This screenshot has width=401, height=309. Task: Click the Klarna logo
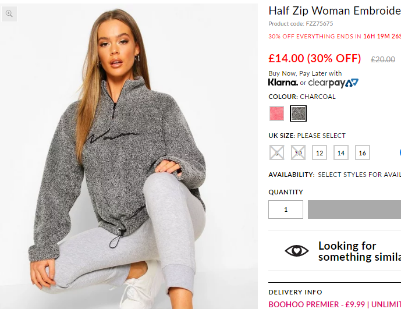click(283, 83)
